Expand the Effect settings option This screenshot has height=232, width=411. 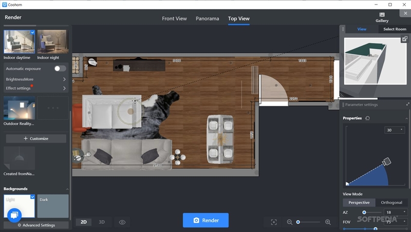pyautogui.click(x=36, y=88)
